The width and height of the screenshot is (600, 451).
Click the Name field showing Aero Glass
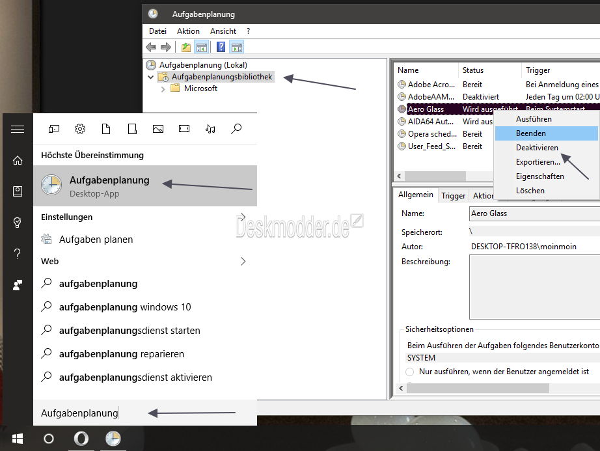[x=534, y=213]
